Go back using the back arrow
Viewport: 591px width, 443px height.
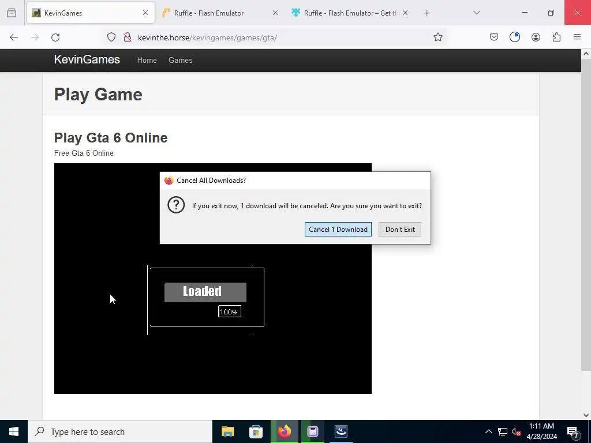[x=14, y=37]
